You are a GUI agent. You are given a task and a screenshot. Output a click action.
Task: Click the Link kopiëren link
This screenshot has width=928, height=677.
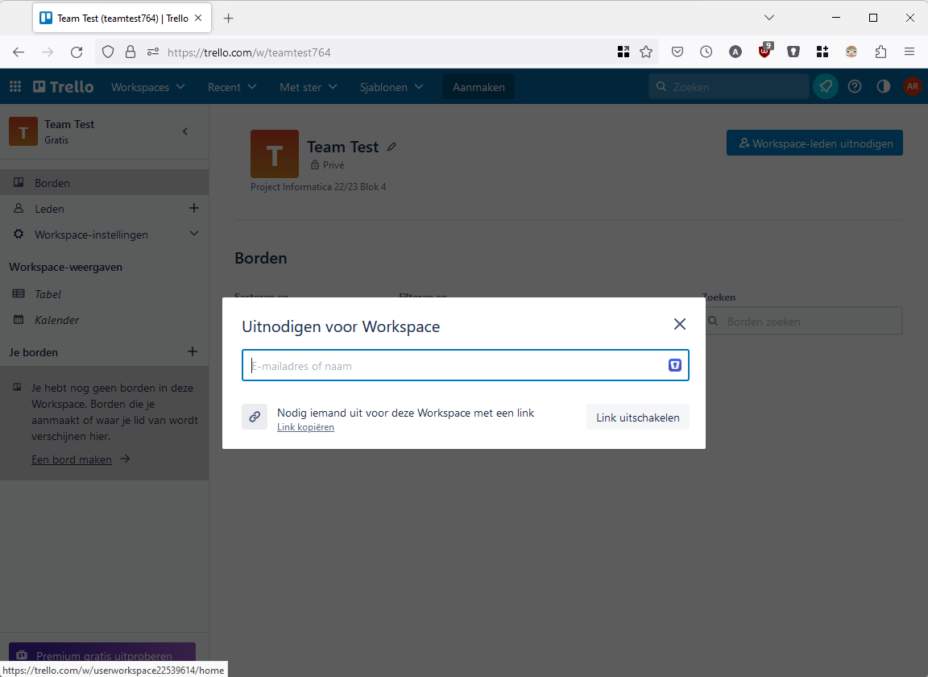[x=305, y=427]
